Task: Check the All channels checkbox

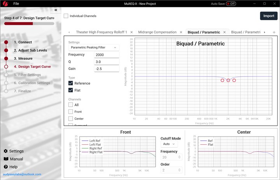Action: 70,105
